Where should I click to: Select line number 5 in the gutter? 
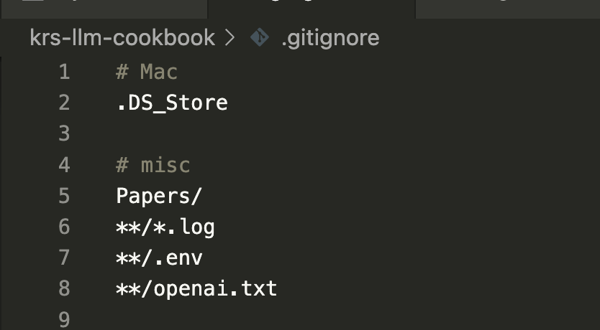64,196
